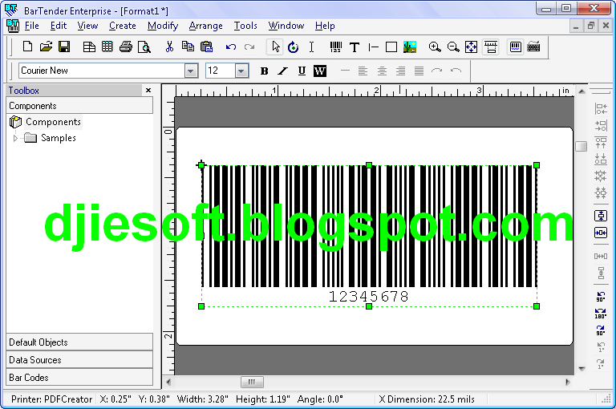Toggle underline formatting button
This screenshot has height=409, width=616.
302,71
